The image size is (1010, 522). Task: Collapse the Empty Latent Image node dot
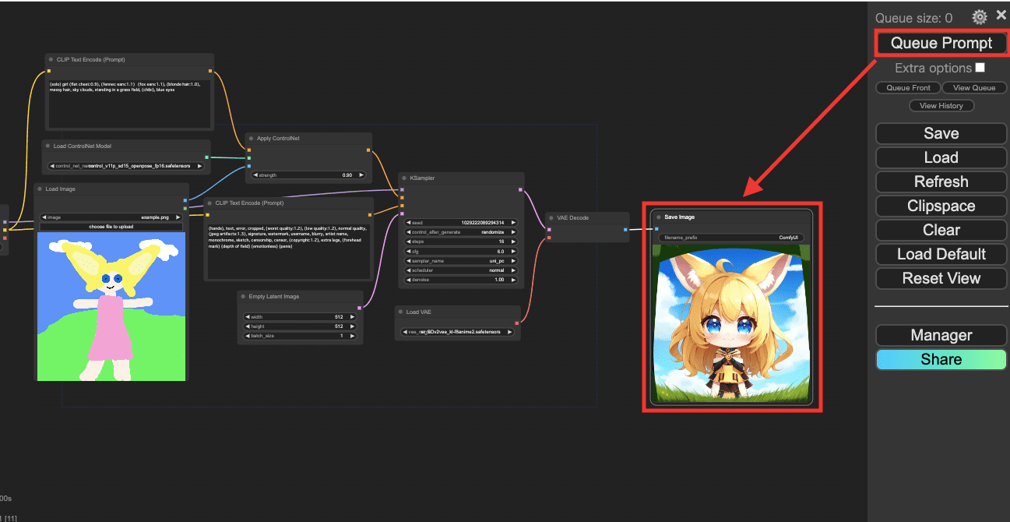point(244,297)
